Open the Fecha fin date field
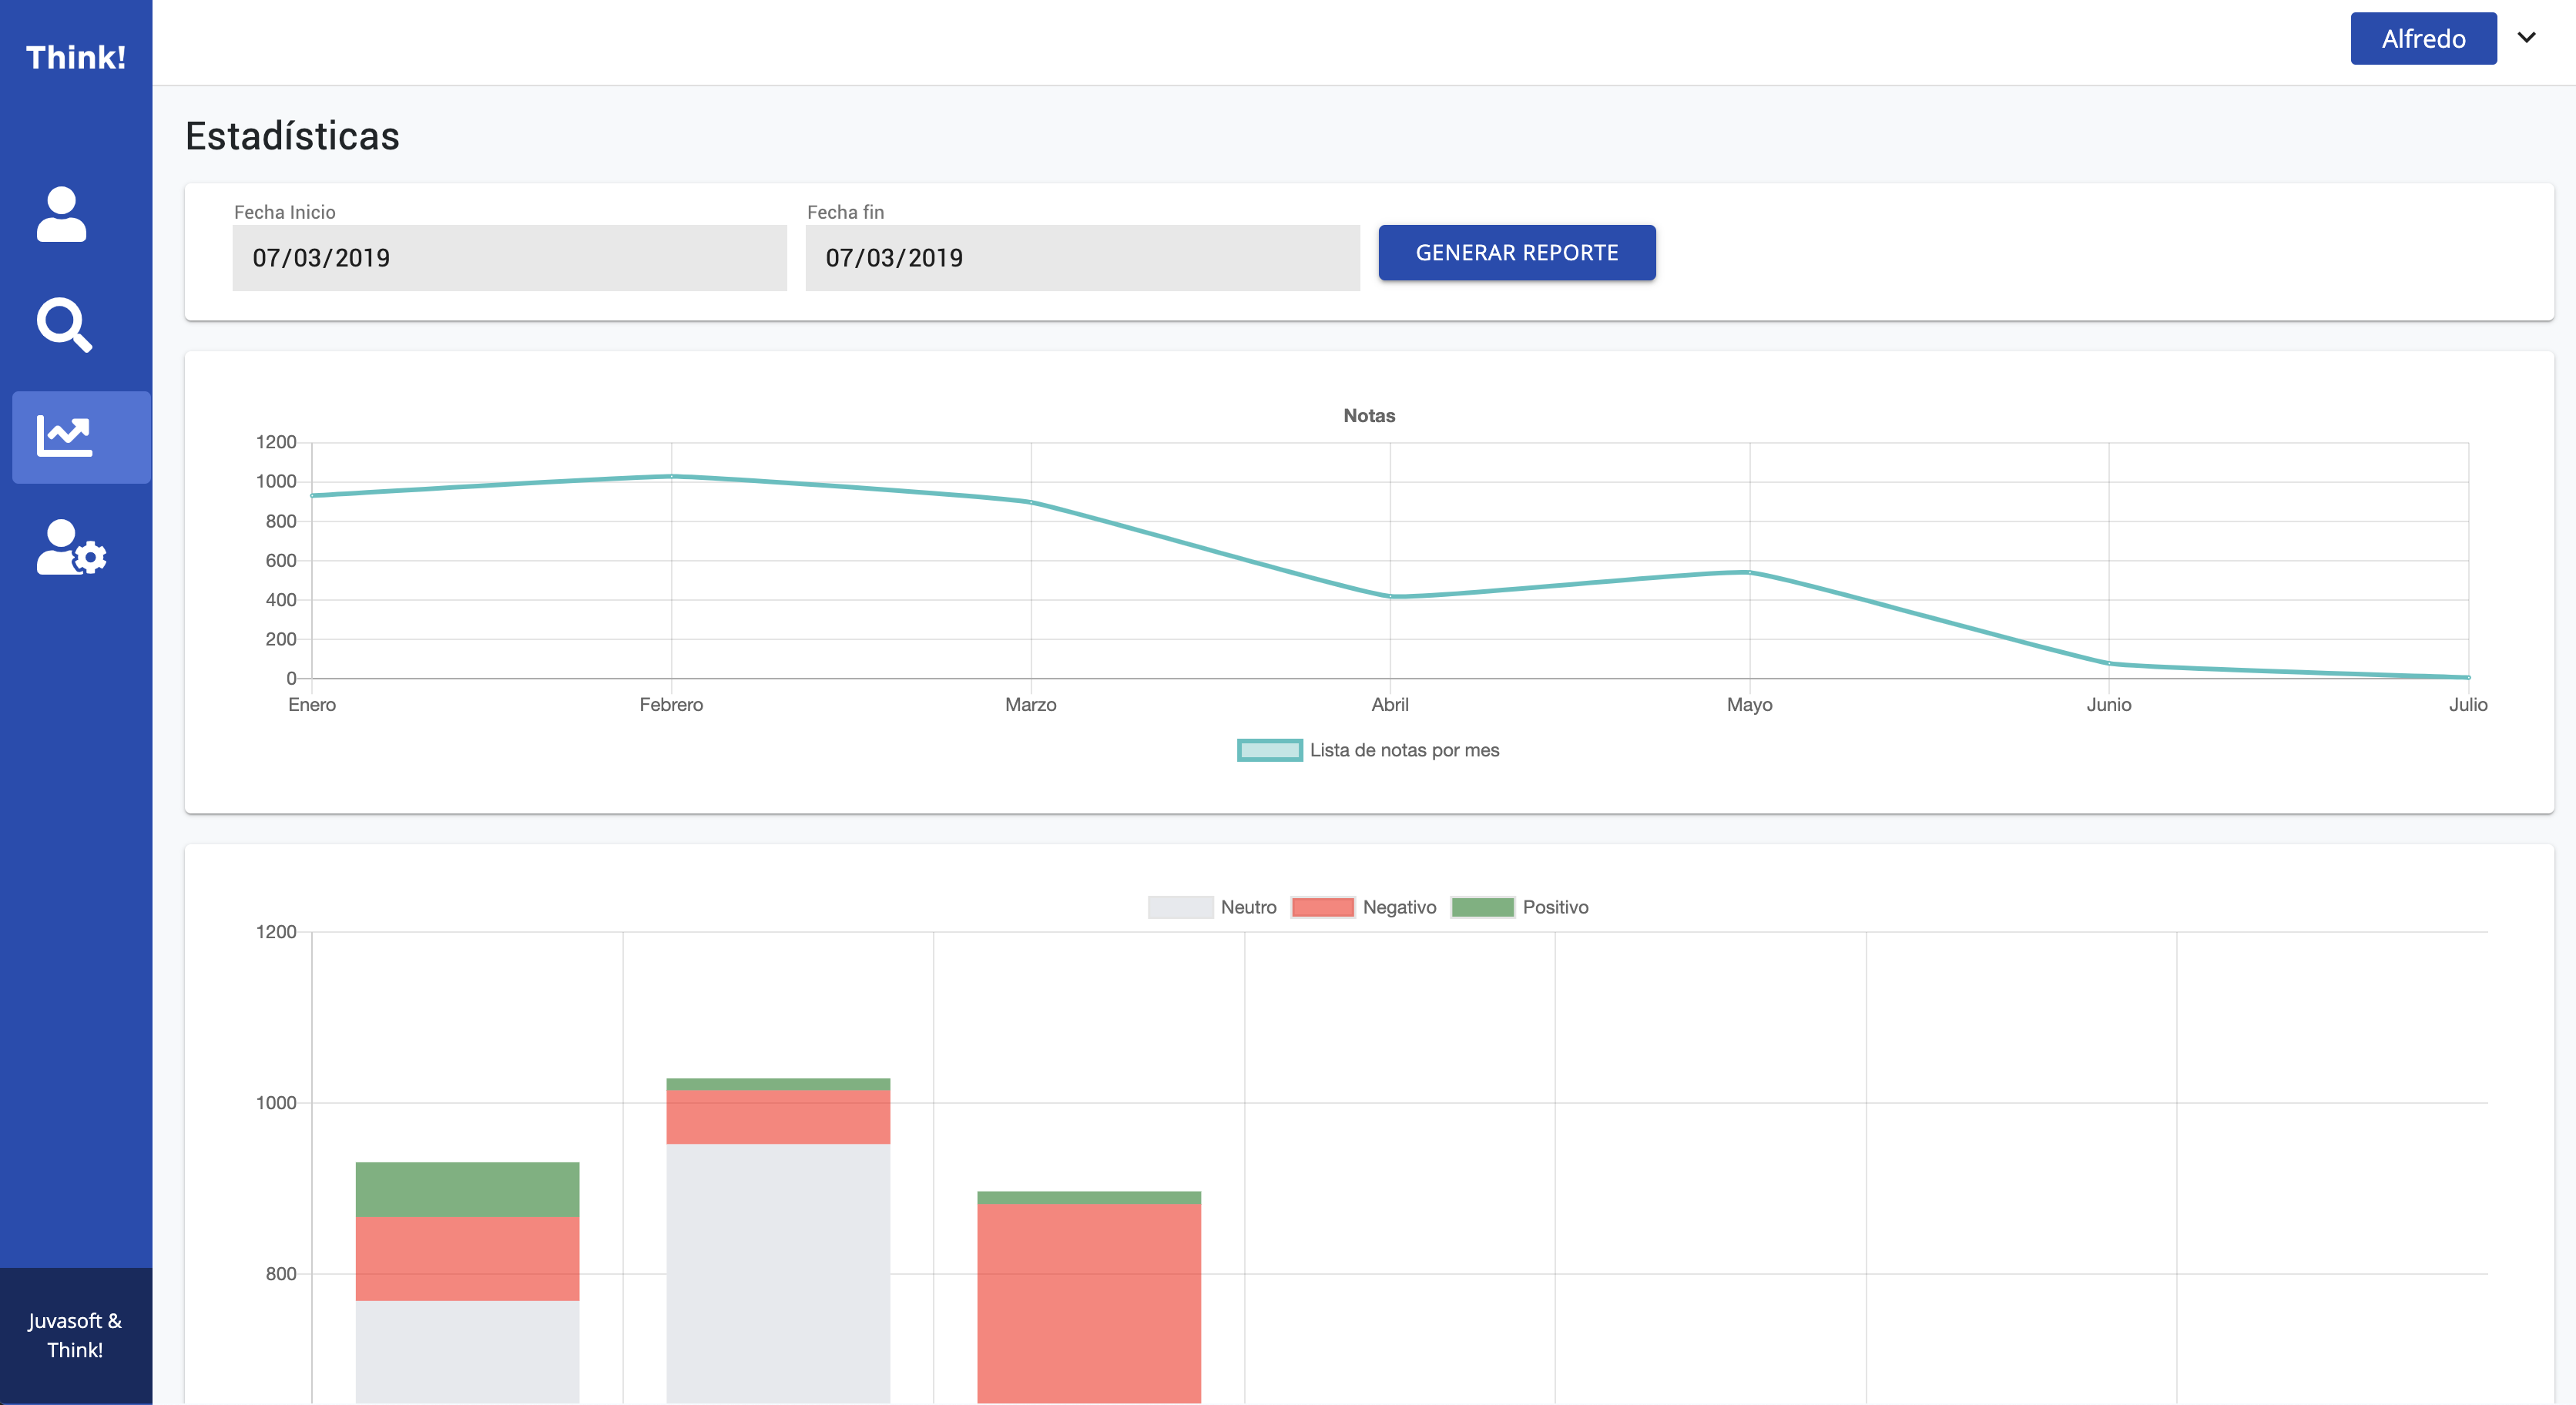Viewport: 2576px width, 1405px height. tap(1081, 257)
